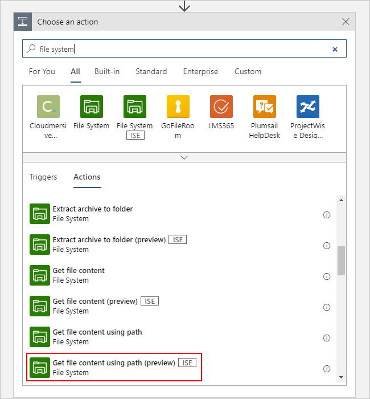Open the Triggers tab
The width and height of the screenshot is (370, 399).
click(43, 177)
